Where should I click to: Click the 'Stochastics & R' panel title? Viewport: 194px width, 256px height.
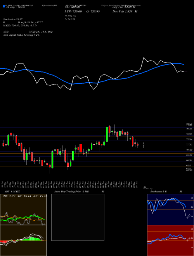click(x=158, y=192)
